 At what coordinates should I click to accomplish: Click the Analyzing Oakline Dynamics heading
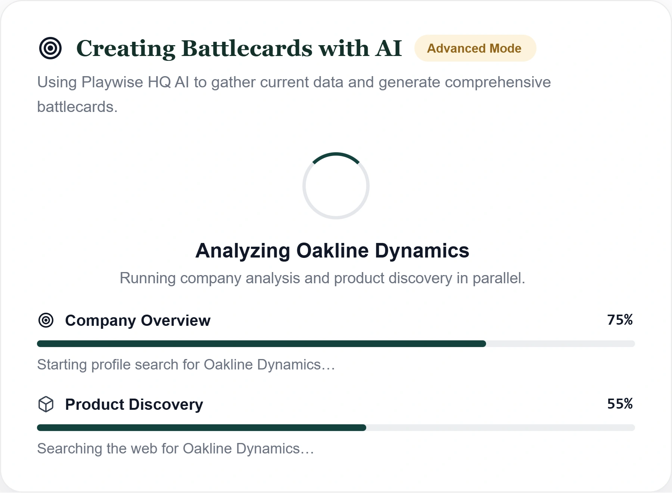point(332,250)
